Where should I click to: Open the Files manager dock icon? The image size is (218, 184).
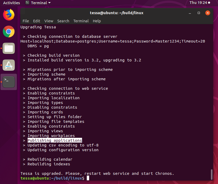tap(9, 48)
